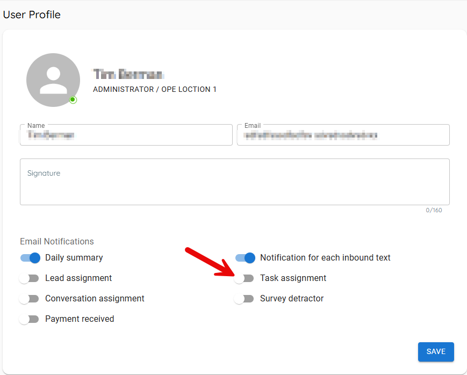
Task: Focus the Name input field
Action: (x=126, y=135)
